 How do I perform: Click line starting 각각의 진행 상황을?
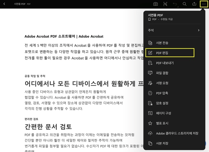pyautogui.click(x=54, y=109)
